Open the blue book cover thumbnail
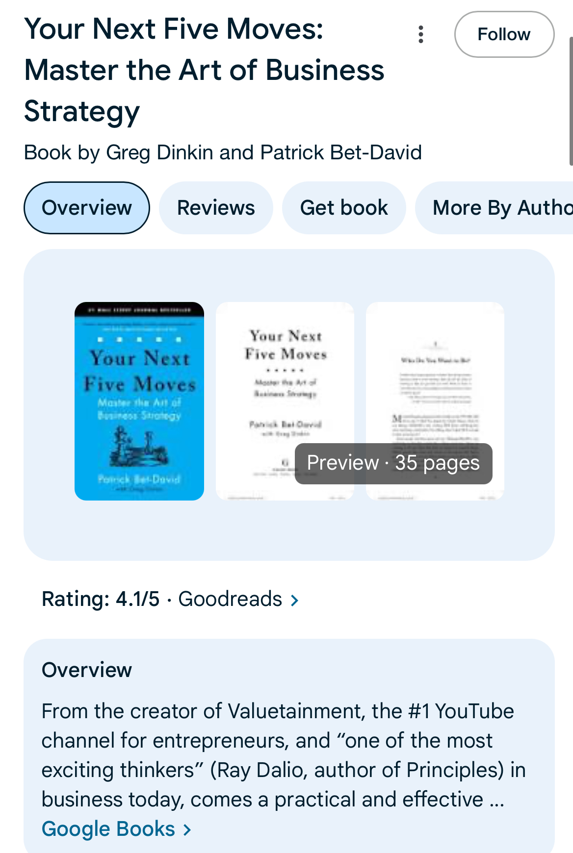This screenshot has width=573, height=853. 139,401
